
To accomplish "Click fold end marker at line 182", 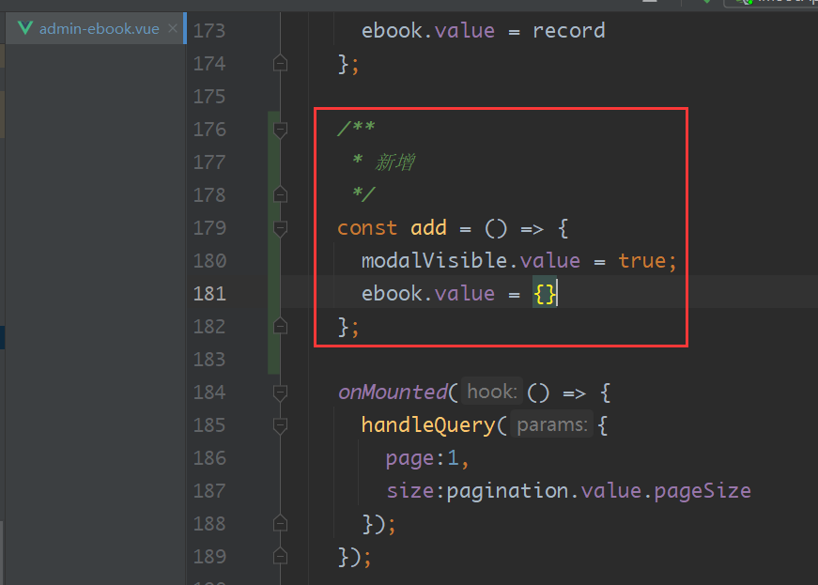I will coord(280,326).
